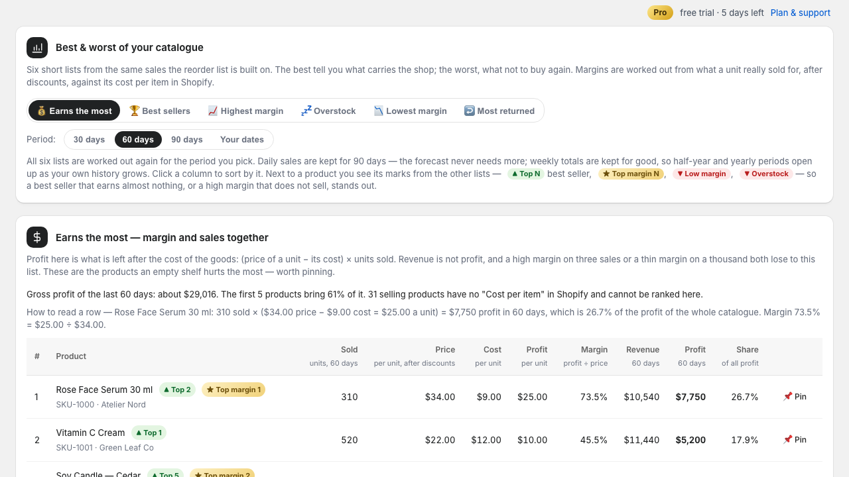Click the SKU-1001 · Green Leaf Co text
Viewport: 849px width, 477px height.
click(x=105, y=448)
